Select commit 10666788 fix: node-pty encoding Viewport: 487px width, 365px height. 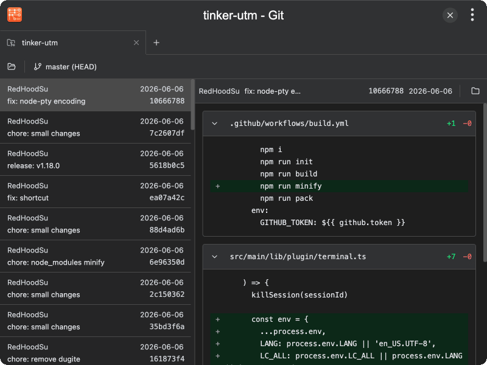click(96, 95)
